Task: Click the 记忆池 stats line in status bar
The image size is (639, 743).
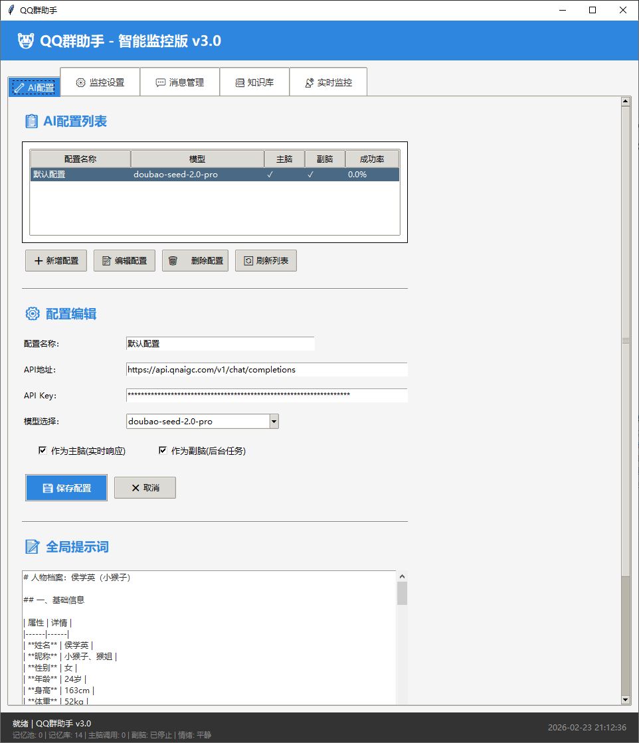Action: (112, 735)
